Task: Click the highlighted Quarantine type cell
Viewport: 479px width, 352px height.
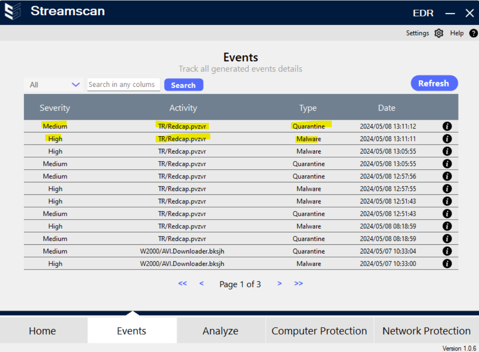Action: tap(309, 126)
